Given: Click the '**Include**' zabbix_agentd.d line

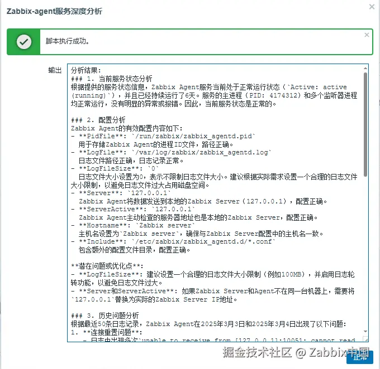Looking at the screenshot, I should click(x=173, y=241).
